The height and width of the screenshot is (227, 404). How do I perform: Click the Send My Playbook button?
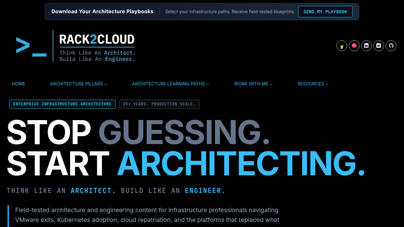click(x=325, y=12)
